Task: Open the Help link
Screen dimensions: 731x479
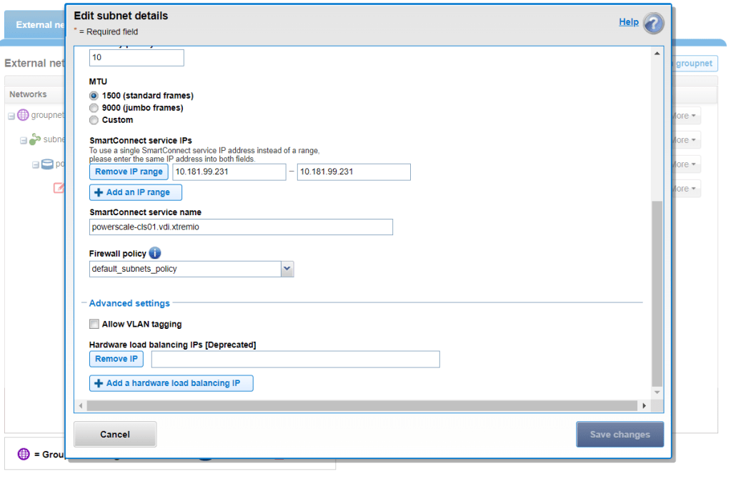Action: (x=628, y=22)
